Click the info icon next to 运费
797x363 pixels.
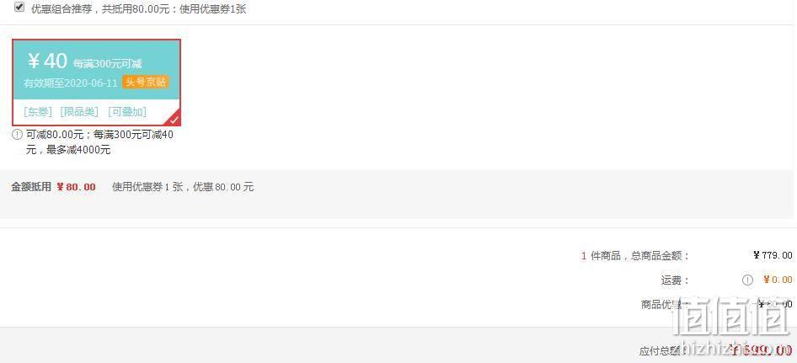[747, 280]
